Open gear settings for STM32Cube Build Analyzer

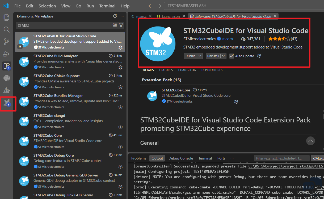coord(120,67)
